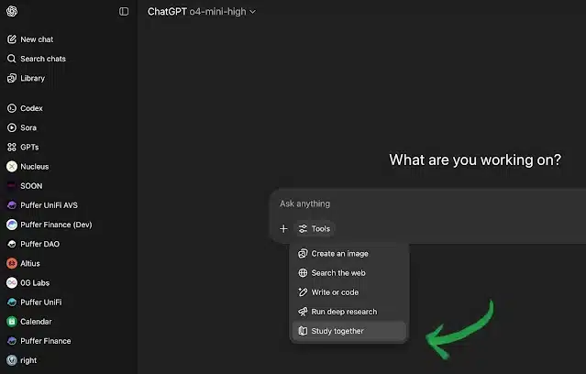Click the Puffer Finance (Dev) avatar
Viewport: 586px width, 374px height.
(12, 225)
